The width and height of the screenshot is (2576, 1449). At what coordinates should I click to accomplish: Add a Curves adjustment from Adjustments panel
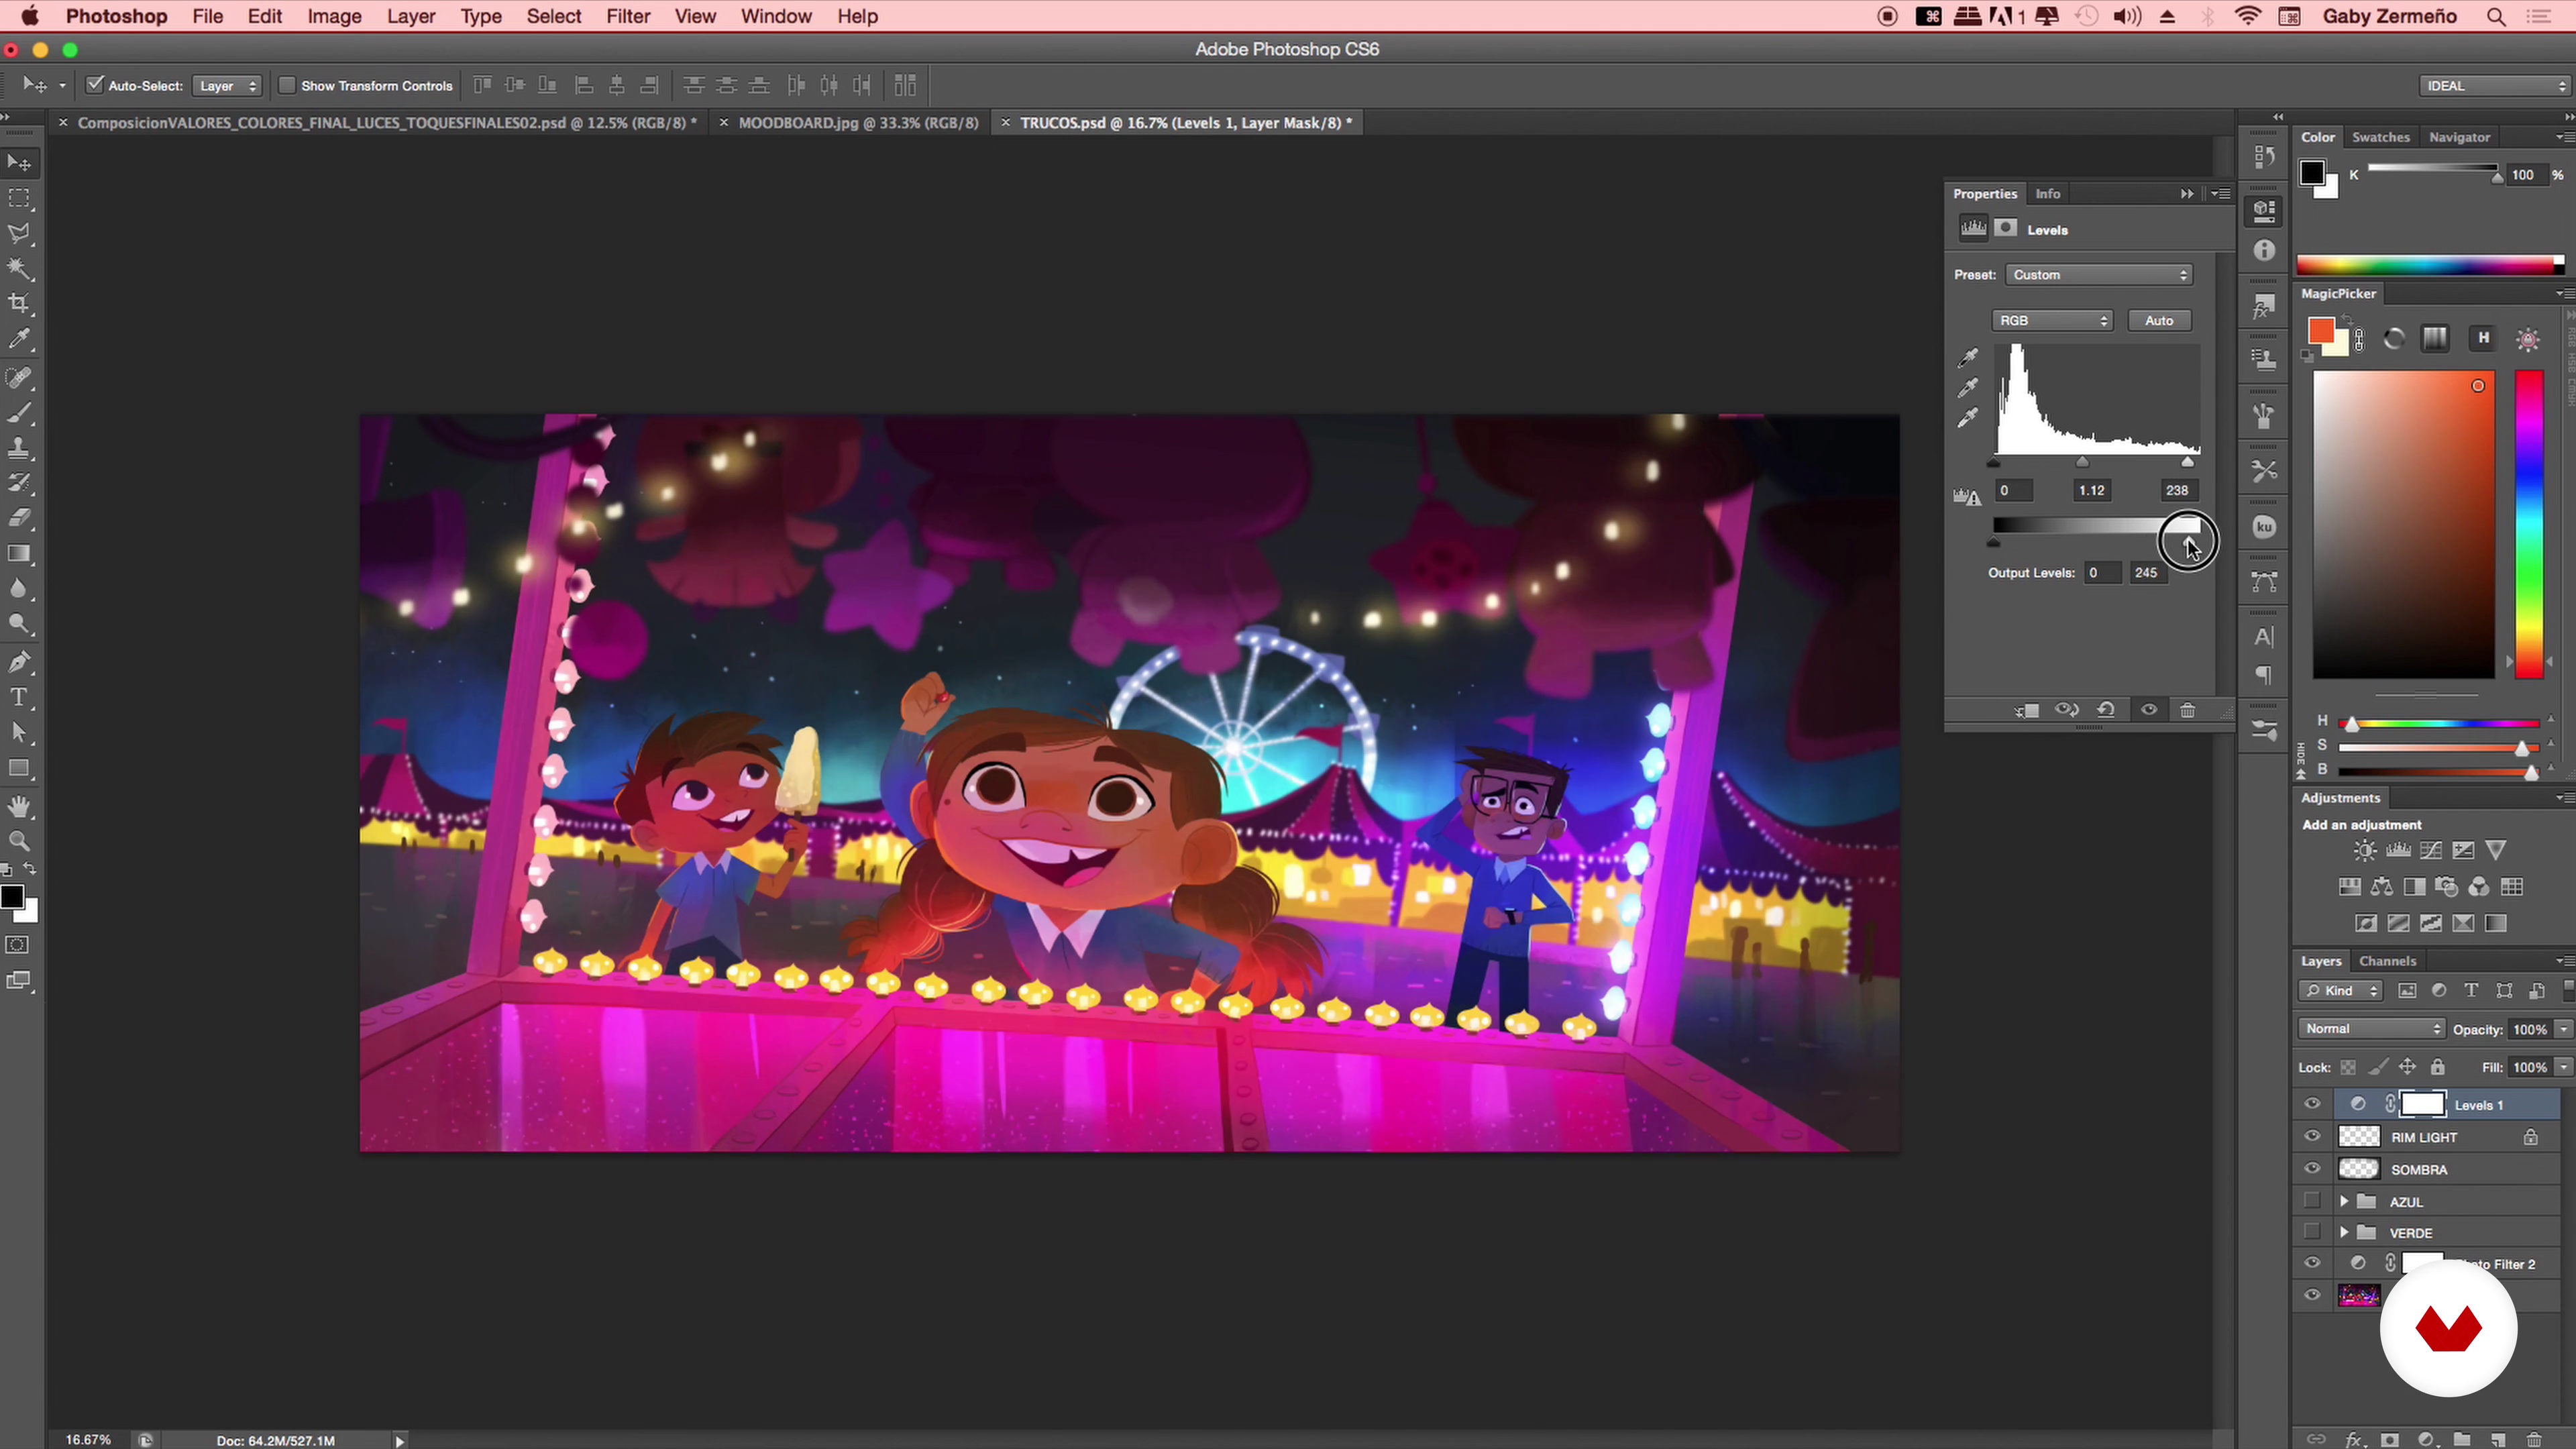point(2430,851)
